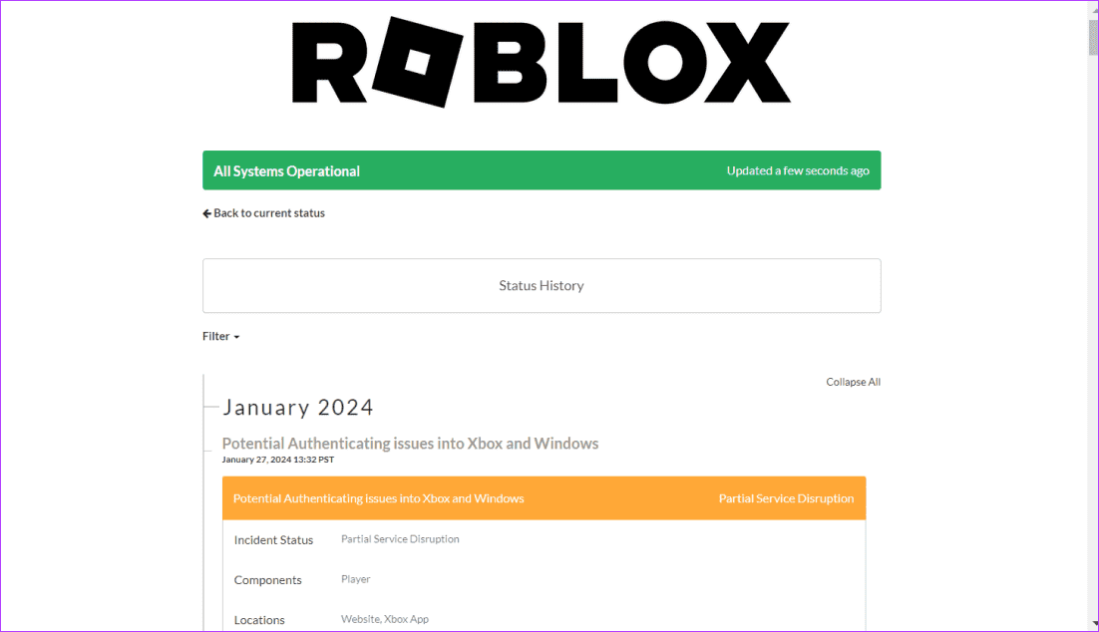Click the January 27, 2024 13:32 PST timestamp
This screenshot has width=1099, height=632.
point(278,460)
